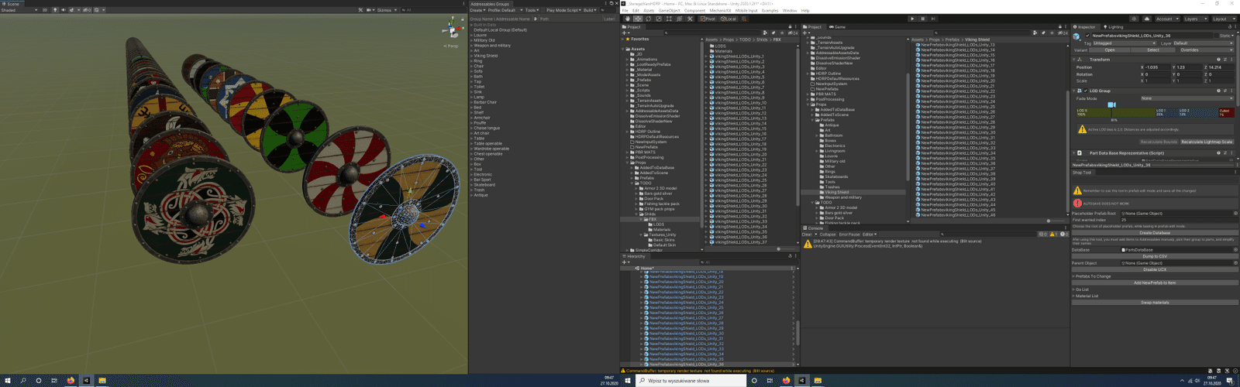This screenshot has width=1240, height=387.
Task: Toggle Pivot handle position button
Action: click(x=708, y=19)
